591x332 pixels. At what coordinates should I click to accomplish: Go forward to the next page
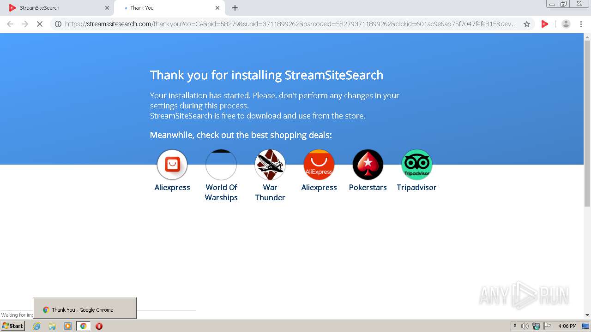(25, 24)
